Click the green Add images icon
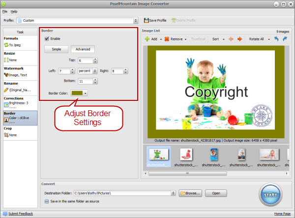Screen dimensions: 295x218 click(146, 39)
